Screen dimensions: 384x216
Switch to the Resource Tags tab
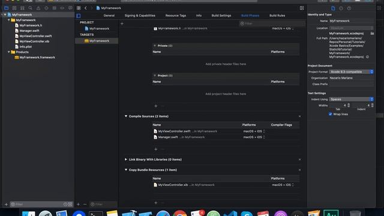176,16
